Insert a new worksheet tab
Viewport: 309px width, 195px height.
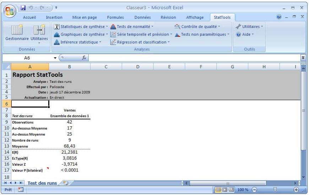point(66,183)
